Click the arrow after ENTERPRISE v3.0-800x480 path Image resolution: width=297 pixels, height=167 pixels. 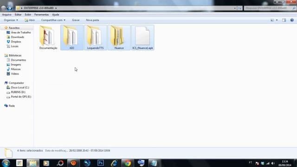tap(56, 8)
